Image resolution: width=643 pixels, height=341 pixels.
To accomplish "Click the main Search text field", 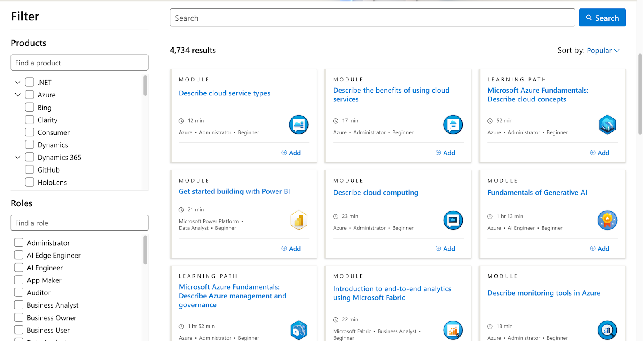I will pos(373,18).
